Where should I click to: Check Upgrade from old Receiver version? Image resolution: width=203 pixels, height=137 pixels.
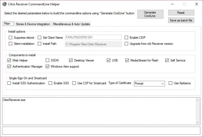coord(126,44)
